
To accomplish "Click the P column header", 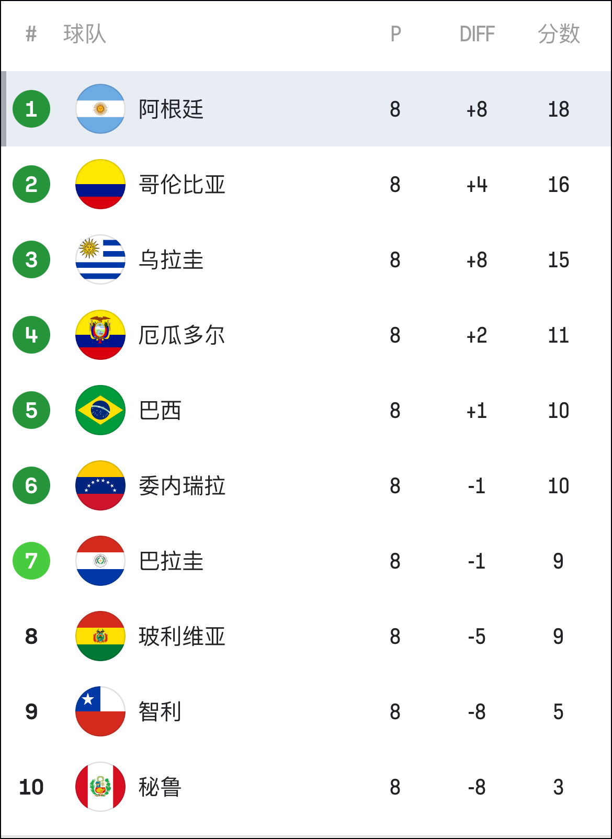I will 395,34.
